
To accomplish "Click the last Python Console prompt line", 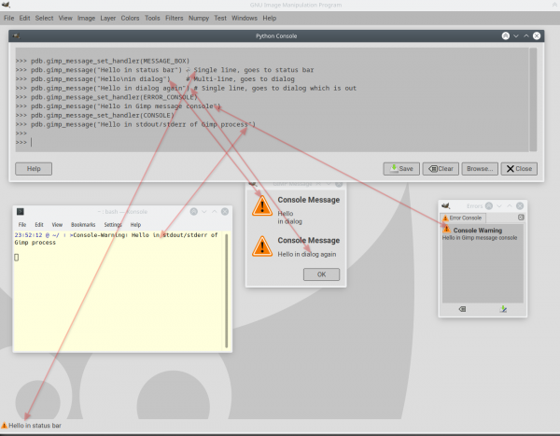I will point(272,142).
